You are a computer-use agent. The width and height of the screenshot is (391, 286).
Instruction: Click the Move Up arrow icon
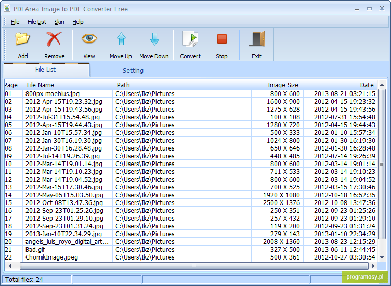(121, 39)
